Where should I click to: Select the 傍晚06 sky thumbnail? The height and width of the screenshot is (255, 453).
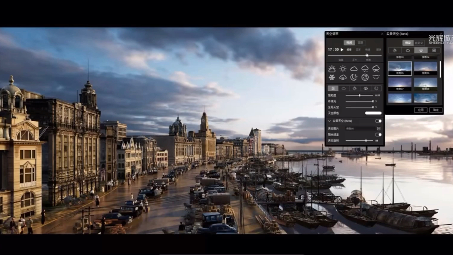(425, 68)
